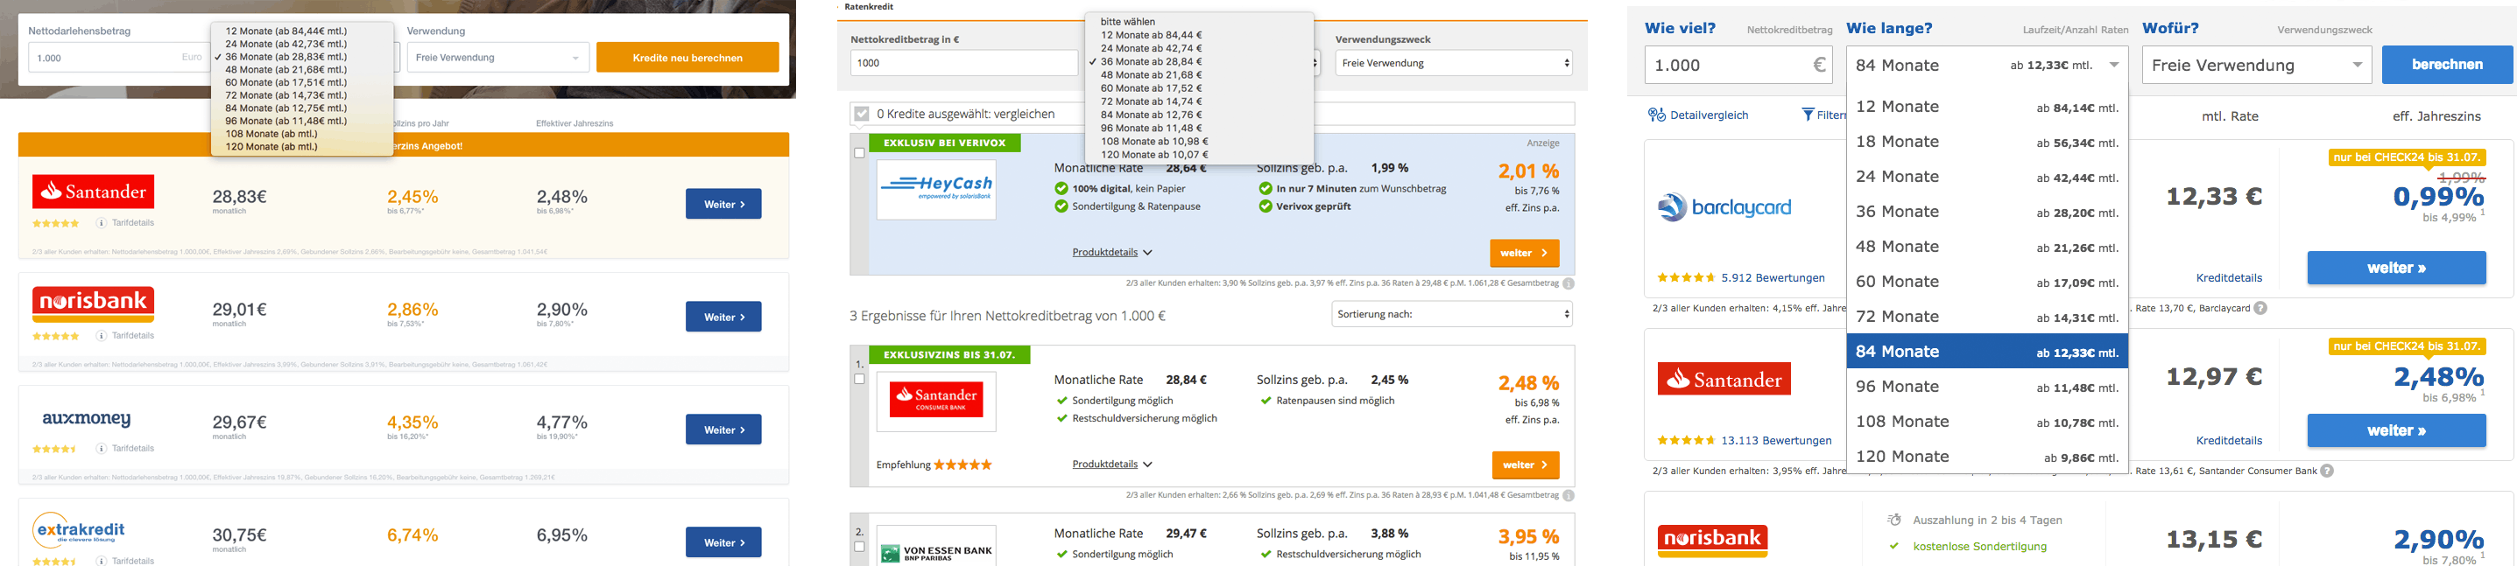Screen dimensions: 2517x566
Task: Check the Santander Consumer Bank compare checkbox
Action: tap(860, 380)
